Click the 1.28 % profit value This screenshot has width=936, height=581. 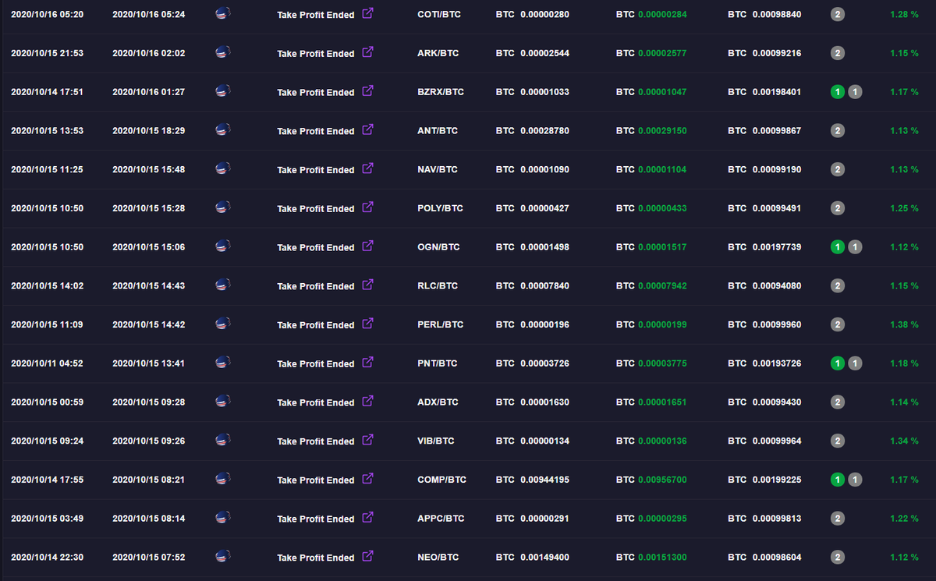tap(904, 15)
